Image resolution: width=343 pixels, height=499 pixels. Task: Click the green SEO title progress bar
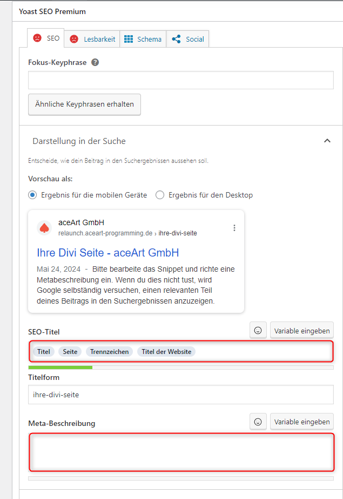[x=60, y=367]
